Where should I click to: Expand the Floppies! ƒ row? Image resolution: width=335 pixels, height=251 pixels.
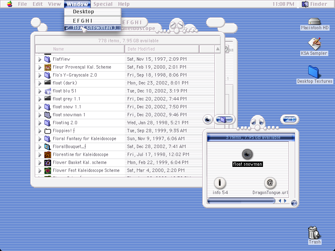tap(40, 131)
